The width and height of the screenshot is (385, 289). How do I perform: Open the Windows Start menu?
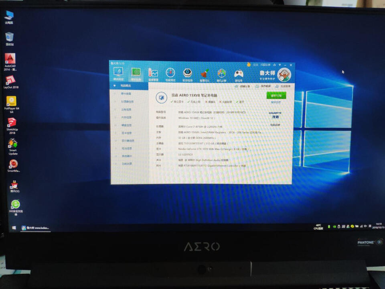[x=14, y=228]
